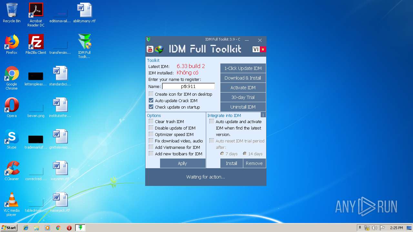Open standardsci document on desktop
This screenshot has width=413, height=232.
(x=60, y=76)
